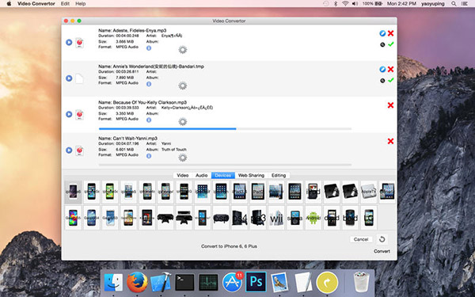
Task: Select the PS3 console preset
Action: [x=258, y=218]
